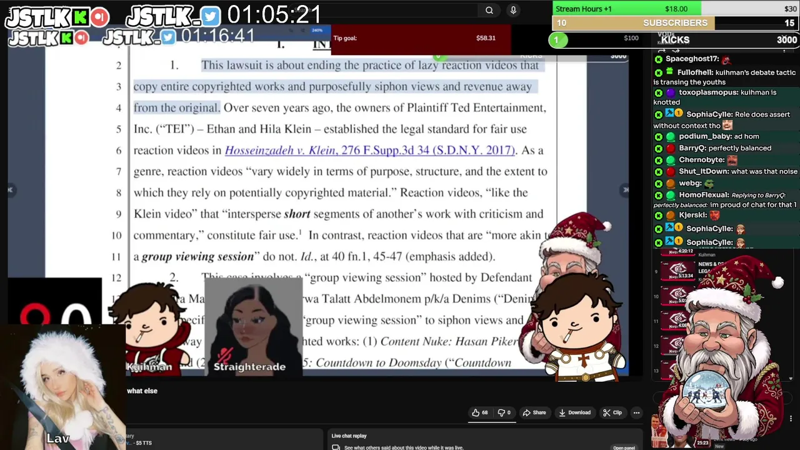800x450 pixels.
Task: Click the right arrow on the document viewer
Action: (626, 189)
